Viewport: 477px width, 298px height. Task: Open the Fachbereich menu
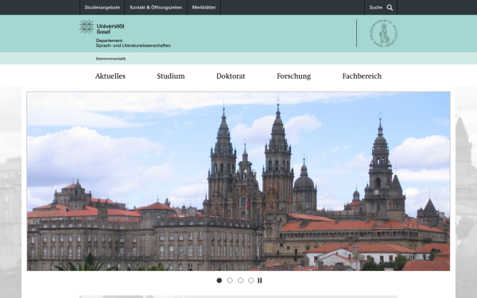(x=362, y=76)
